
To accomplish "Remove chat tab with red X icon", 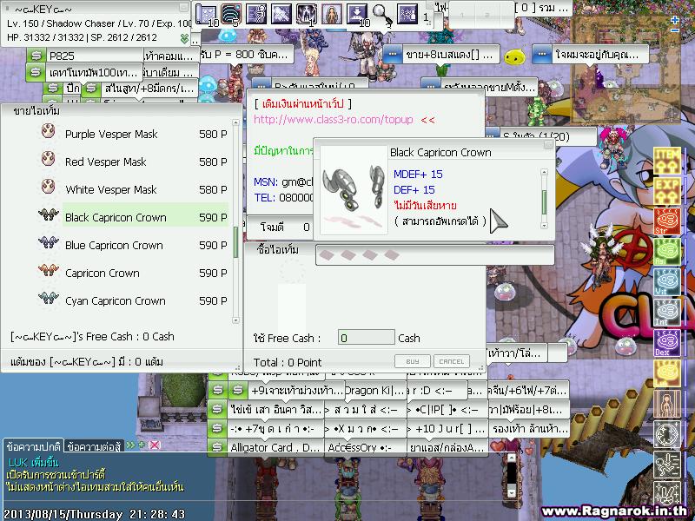I will 155,445.
